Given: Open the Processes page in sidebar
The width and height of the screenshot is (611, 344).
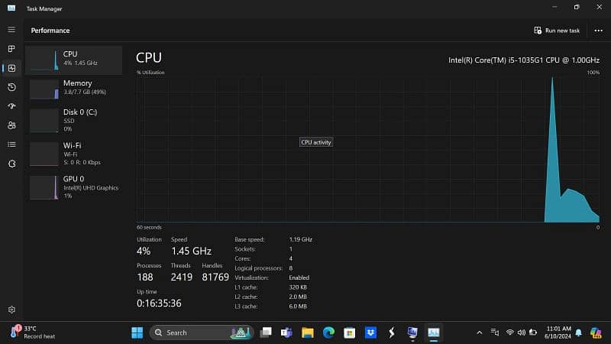Looking at the screenshot, I should (11, 48).
